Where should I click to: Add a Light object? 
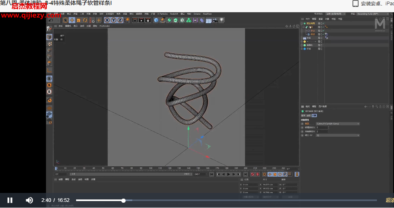pyautogui.click(x=221, y=20)
